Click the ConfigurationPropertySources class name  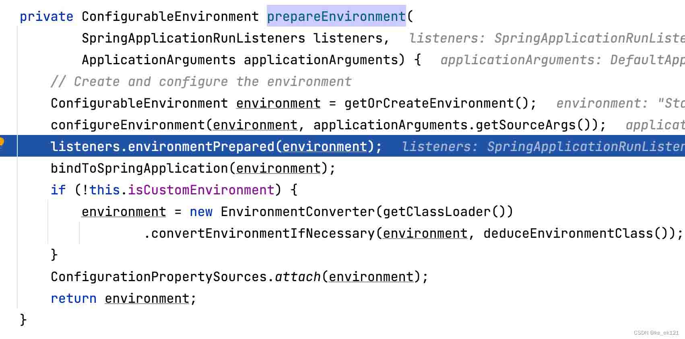159,277
